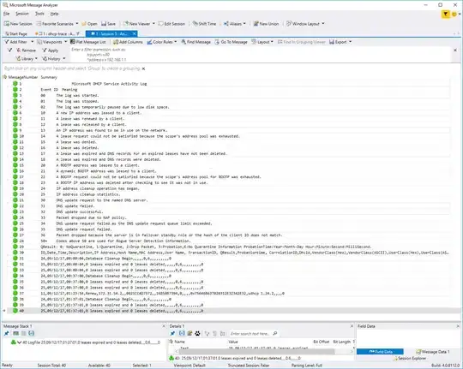This screenshot has width=463, height=369.
Task: Click Add Columns button
Action: click(128, 42)
